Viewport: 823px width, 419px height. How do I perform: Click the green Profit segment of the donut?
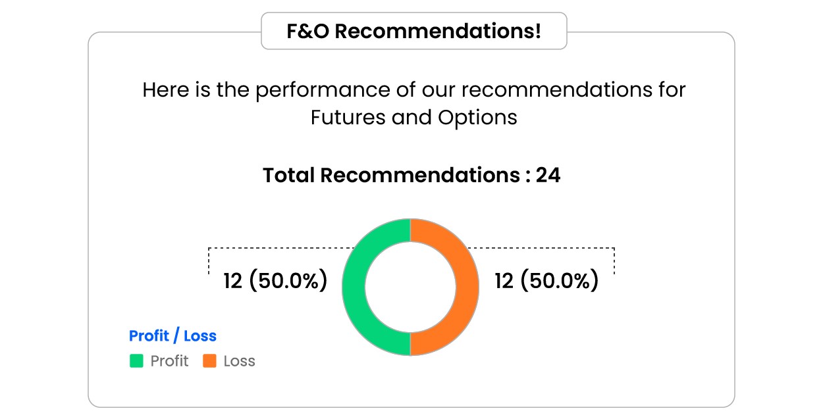tap(354, 287)
